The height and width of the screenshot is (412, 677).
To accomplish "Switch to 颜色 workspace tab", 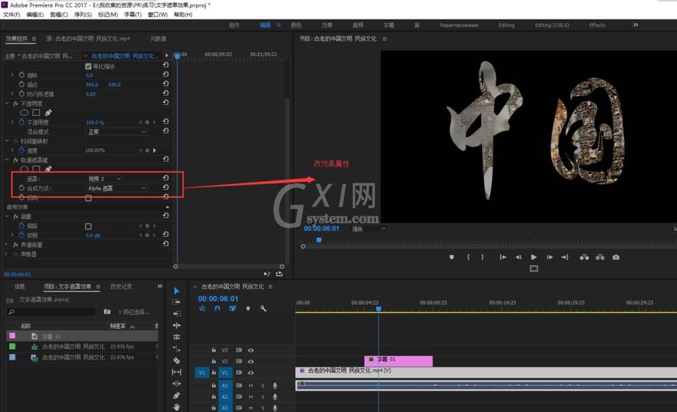I will 297,25.
